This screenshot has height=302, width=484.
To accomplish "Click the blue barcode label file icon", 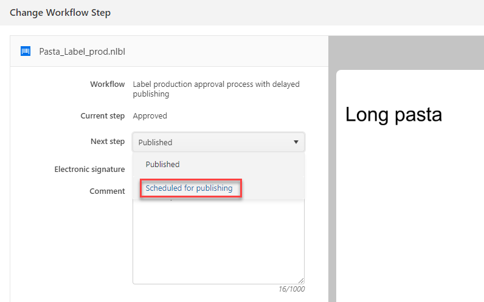I will point(26,51).
